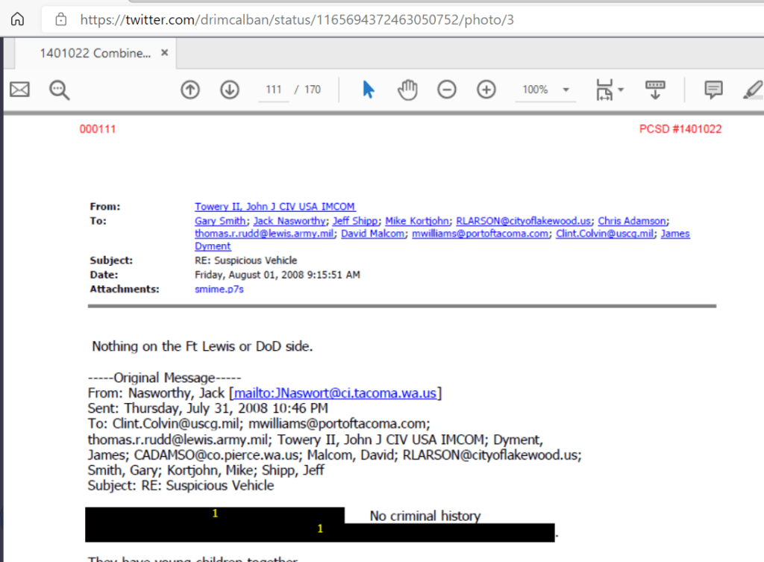Click the scrolling mode keyboard icon
Image resolution: width=764 pixels, height=562 pixels.
coord(655,90)
